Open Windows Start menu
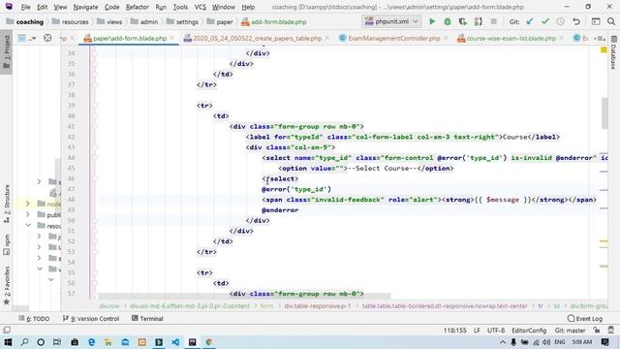This screenshot has height=349, width=620. (8, 342)
